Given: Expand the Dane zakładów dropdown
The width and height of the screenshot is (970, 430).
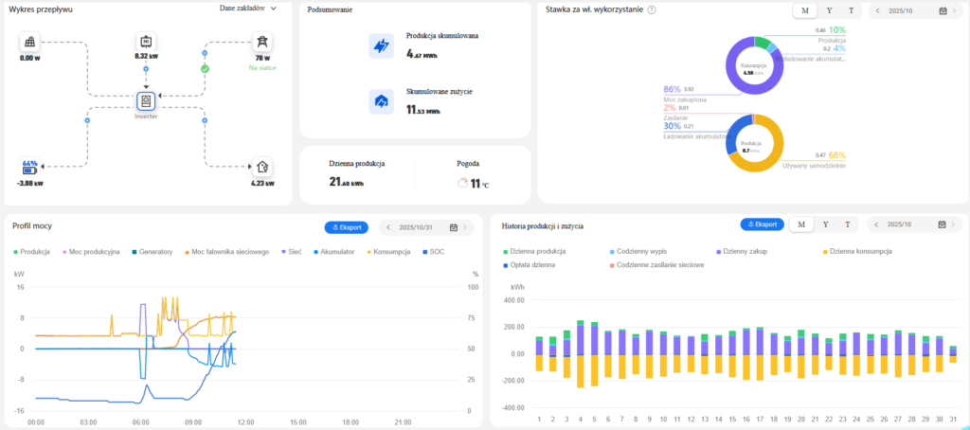Looking at the screenshot, I should tap(246, 9).
